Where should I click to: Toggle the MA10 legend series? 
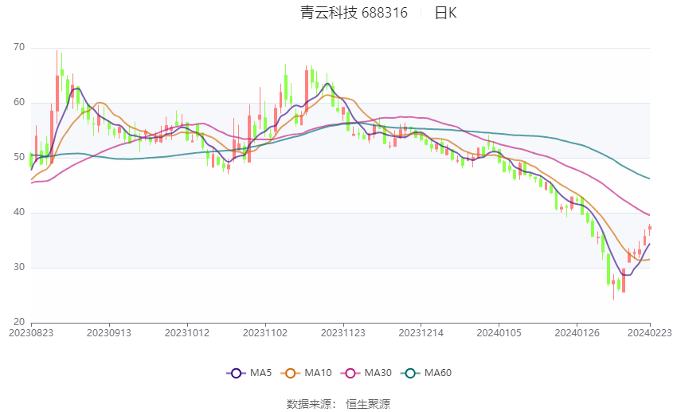click(306, 373)
